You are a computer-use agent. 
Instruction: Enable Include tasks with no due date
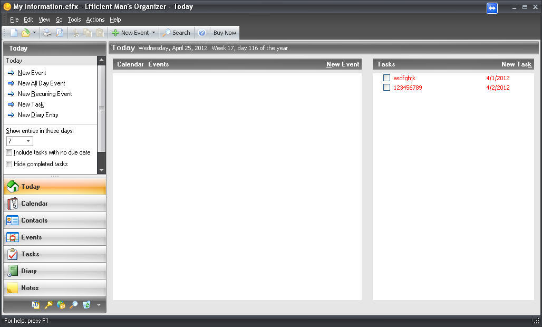tap(9, 152)
